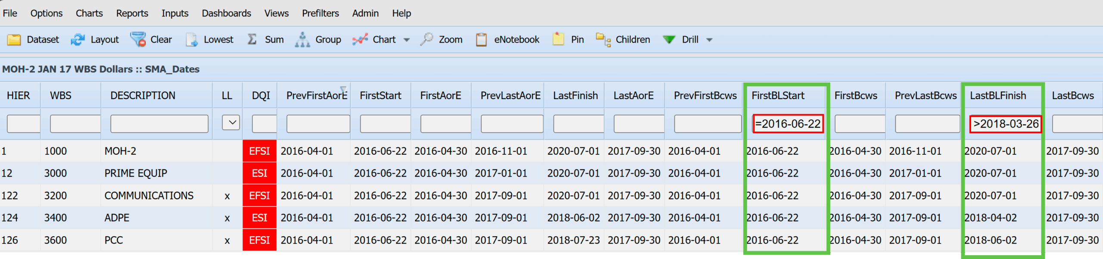Expand the Chart dropdown arrow

406,40
